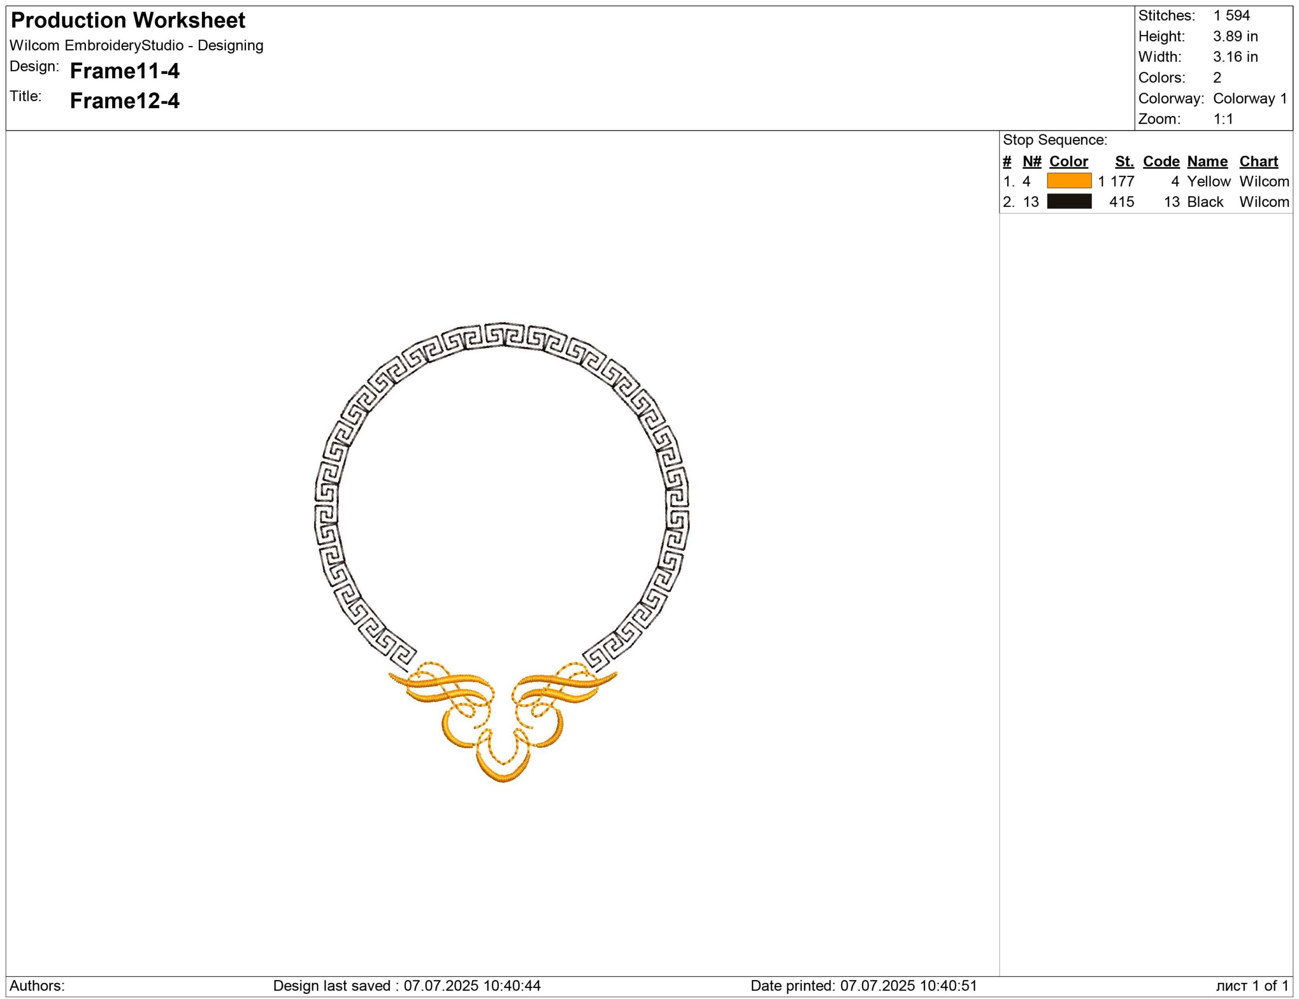Click the Colorway 1 value
The image size is (1299, 999).
point(1250,99)
